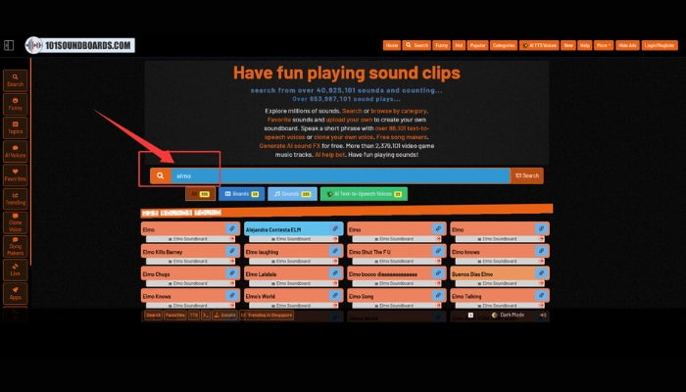Open board arrow under Elmo Kills Barney
Screen dimensions: 686x392
[232, 262]
